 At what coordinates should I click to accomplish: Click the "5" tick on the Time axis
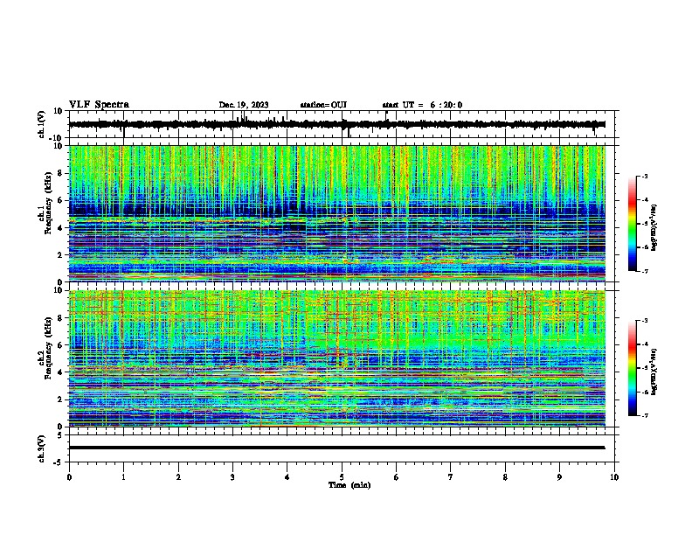click(342, 477)
